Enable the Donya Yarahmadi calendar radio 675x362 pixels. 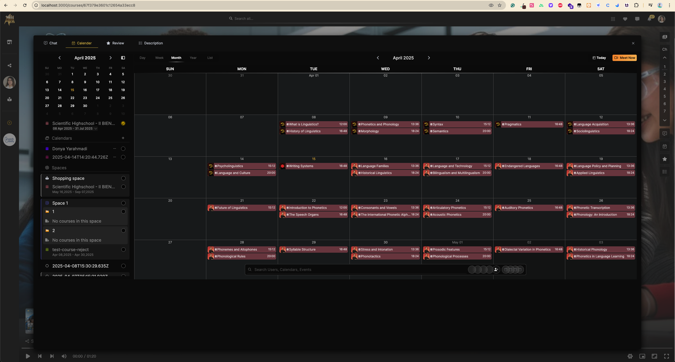pyautogui.click(x=123, y=149)
